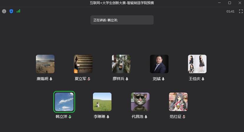Select 李琳琳's green meadow avatar
This screenshot has width=244, height=132.
coord(102,102)
